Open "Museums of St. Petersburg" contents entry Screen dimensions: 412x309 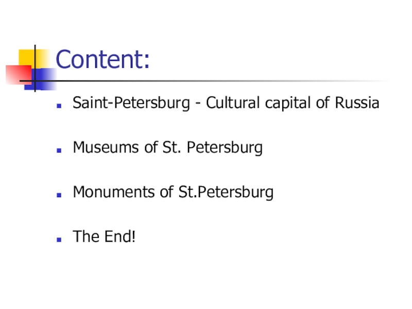point(167,148)
